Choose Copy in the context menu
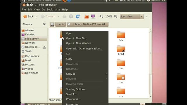Screen dimensions: 187x105 (85, 59)
